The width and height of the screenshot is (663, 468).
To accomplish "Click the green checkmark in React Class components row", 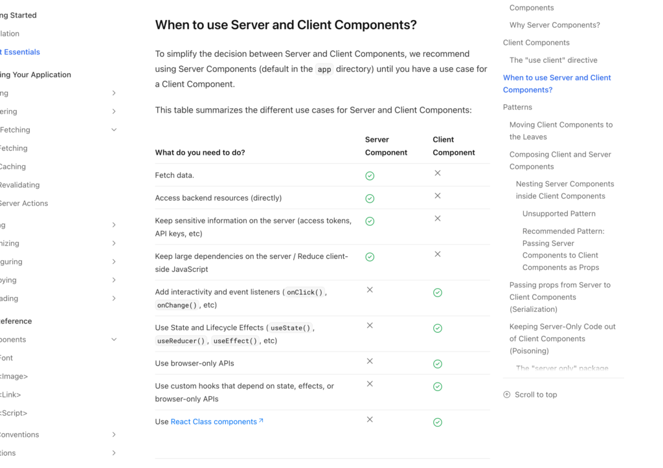I will [437, 422].
